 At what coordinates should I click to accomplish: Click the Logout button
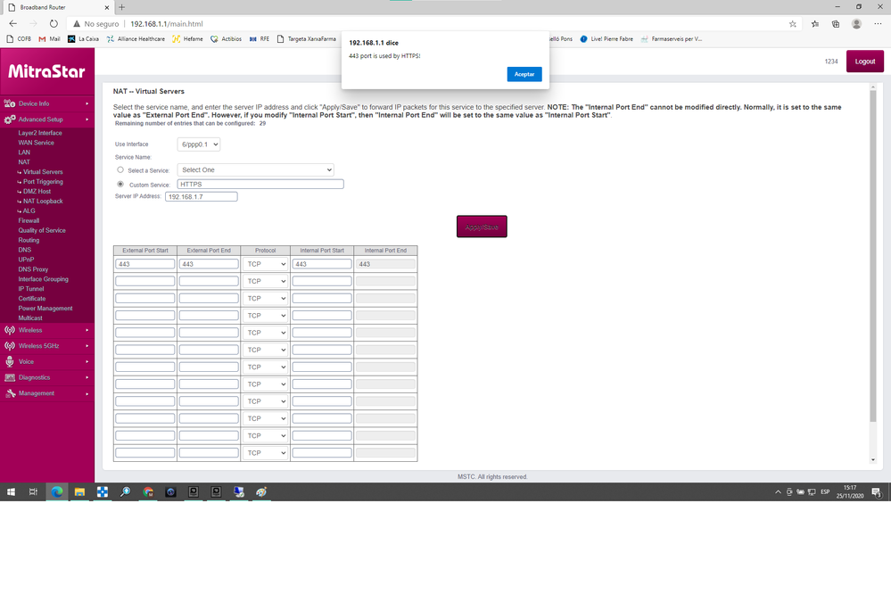(x=864, y=62)
